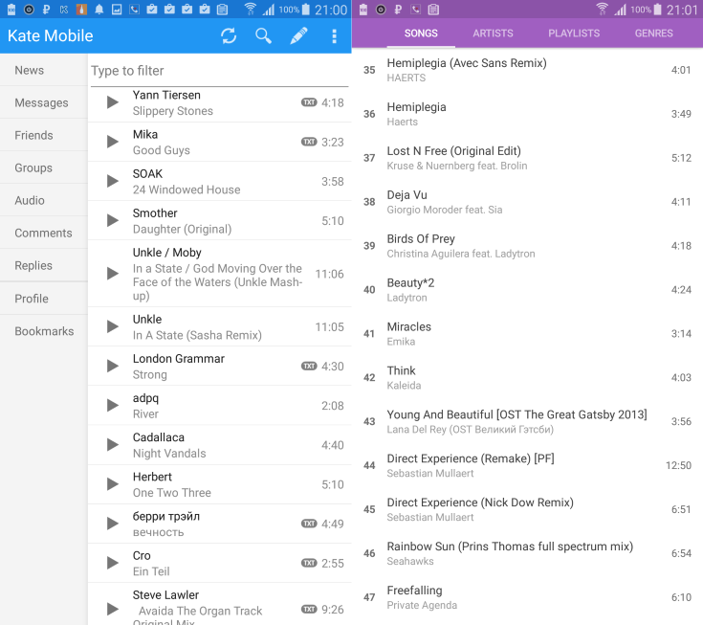Open Bookmarks in the sidebar

click(x=43, y=331)
